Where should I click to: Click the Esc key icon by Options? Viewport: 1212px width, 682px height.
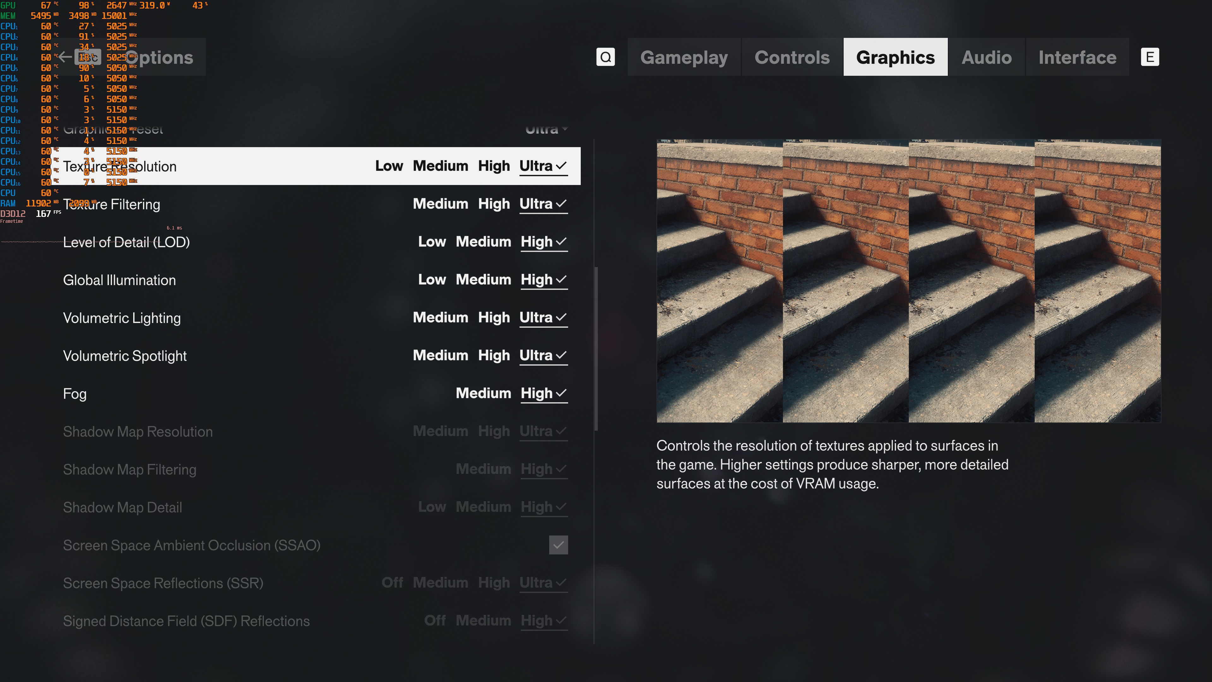(87, 57)
